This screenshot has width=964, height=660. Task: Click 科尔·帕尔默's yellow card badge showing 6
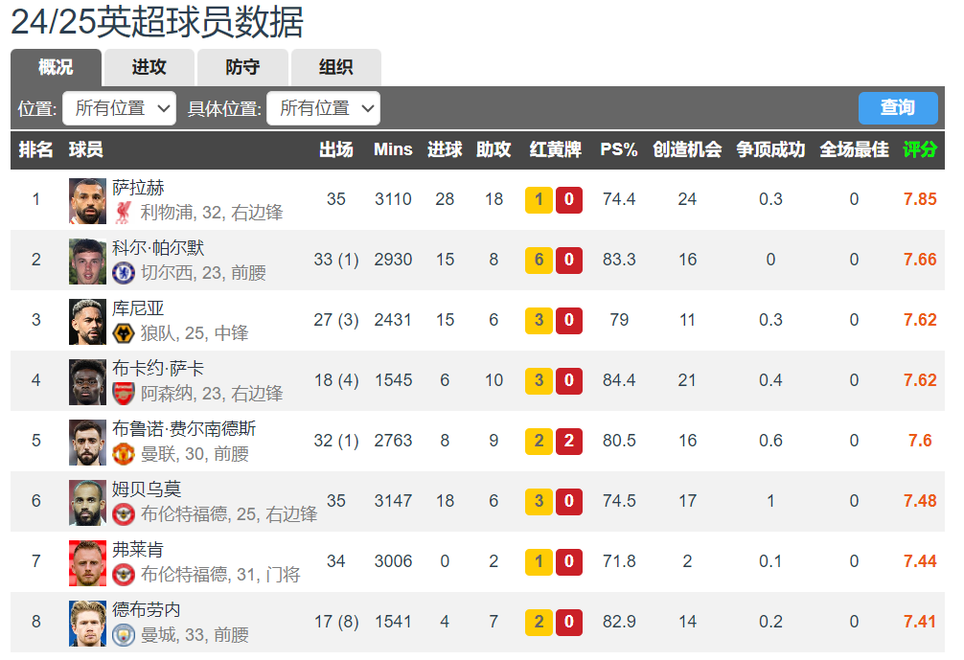(539, 260)
